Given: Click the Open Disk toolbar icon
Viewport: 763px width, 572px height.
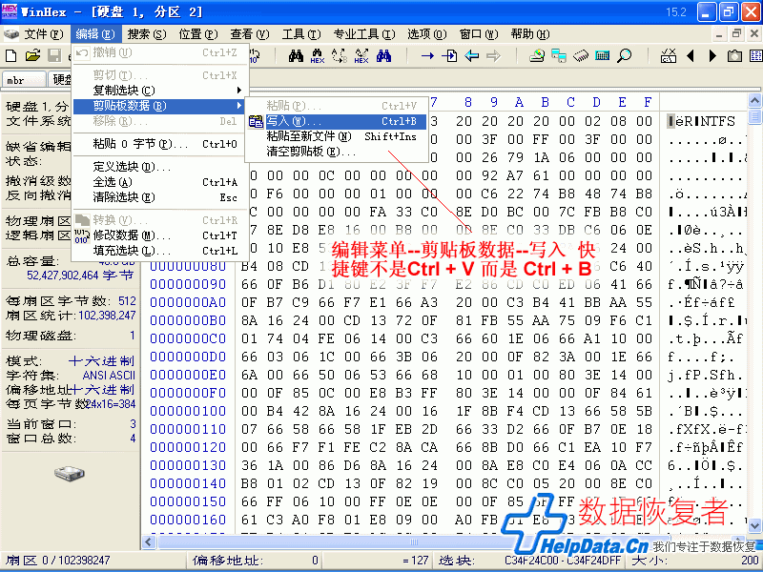Looking at the screenshot, I should pyautogui.click(x=537, y=56).
